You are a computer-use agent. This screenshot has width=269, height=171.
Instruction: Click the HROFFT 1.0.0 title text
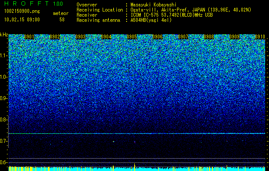(x=34, y=3)
